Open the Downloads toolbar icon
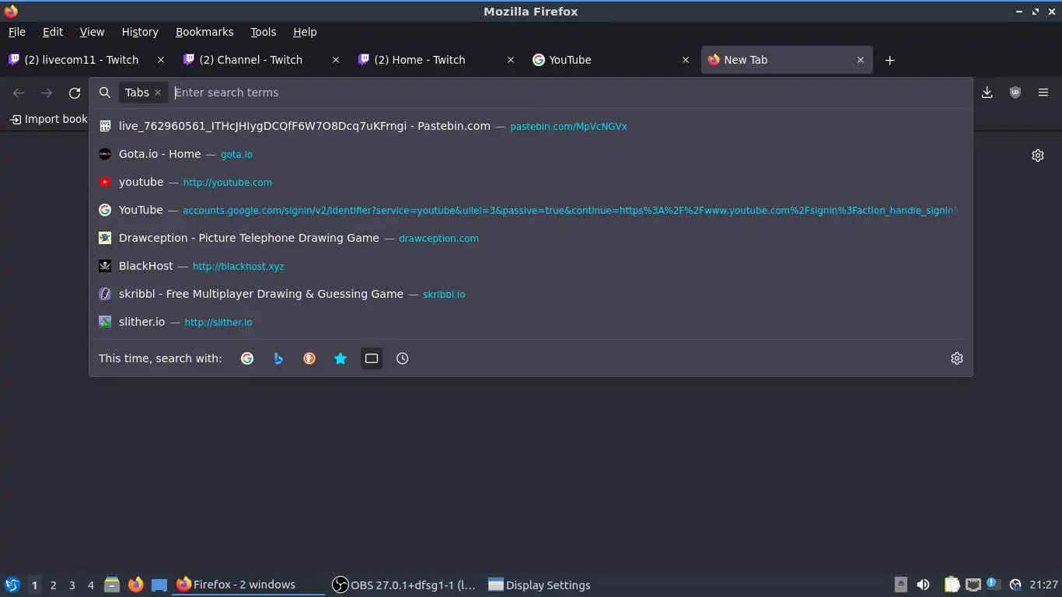This screenshot has width=1062, height=597. click(x=987, y=93)
